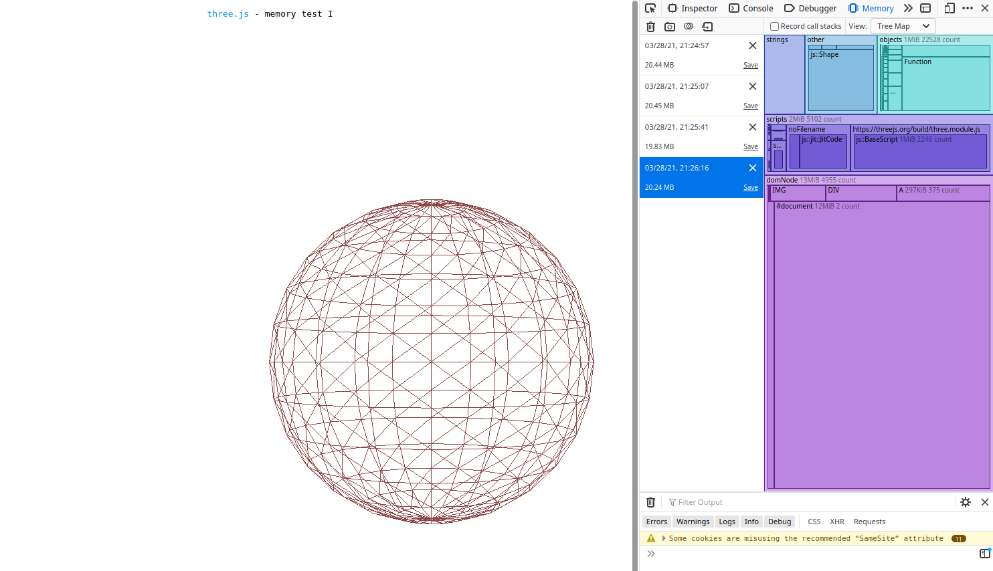Screen dimensions: 993x571
Task: Focus the Filter Output field
Action: tap(808, 502)
